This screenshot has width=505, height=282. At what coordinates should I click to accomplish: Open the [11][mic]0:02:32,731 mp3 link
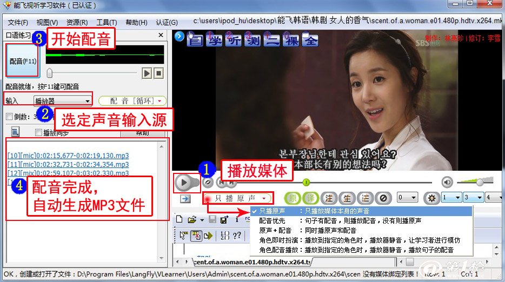coord(68,164)
